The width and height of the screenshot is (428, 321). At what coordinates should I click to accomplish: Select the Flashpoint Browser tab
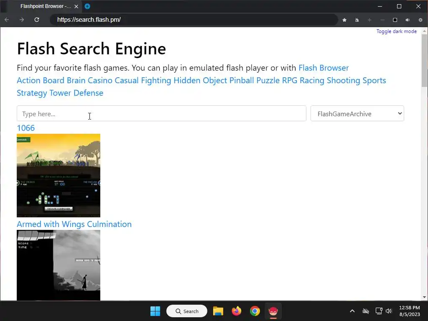[46, 6]
